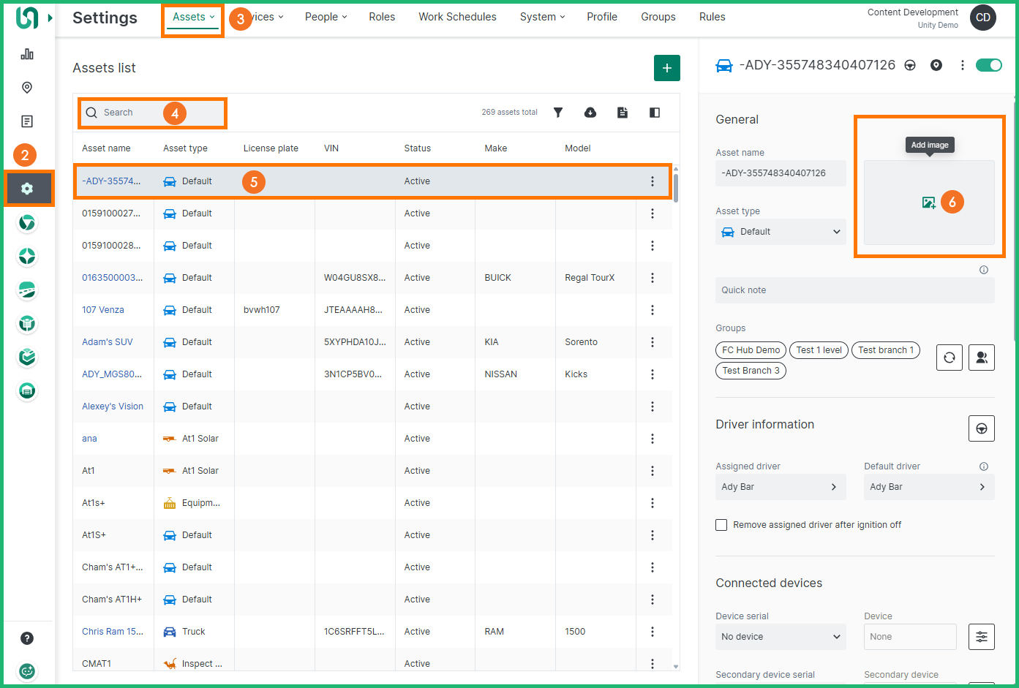Click the refresh groups icon button
The image size is (1019, 688).
(x=949, y=358)
